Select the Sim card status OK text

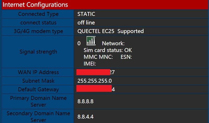[x=108, y=50]
